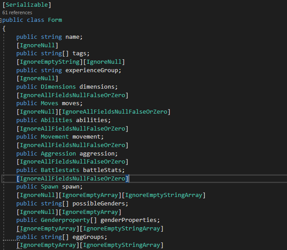Open the 61 references CodeLens link
Viewport: 287px width, 250px height.
(x=17, y=12)
